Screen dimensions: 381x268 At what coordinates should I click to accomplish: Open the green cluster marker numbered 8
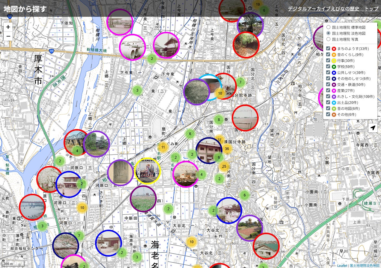219,120
